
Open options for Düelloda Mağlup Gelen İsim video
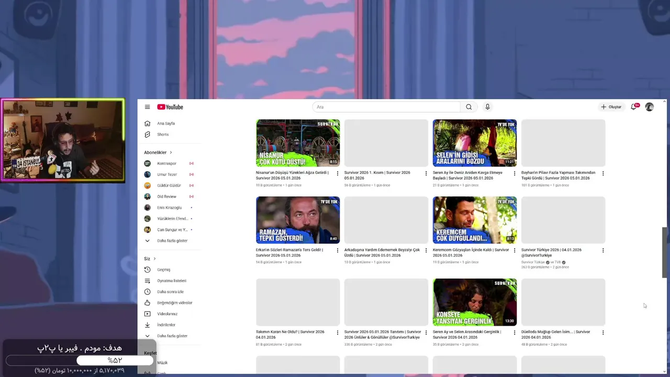tap(603, 332)
